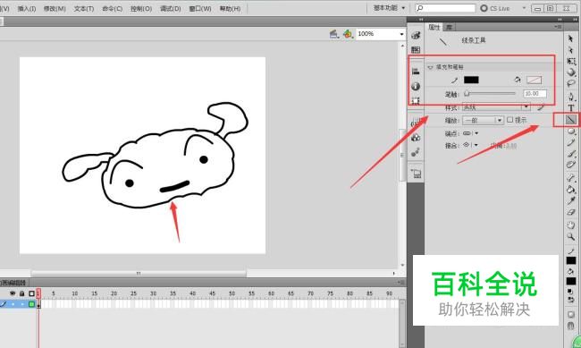The height and width of the screenshot is (348, 581).
Task: Select the Eraser tool
Action: (571, 212)
